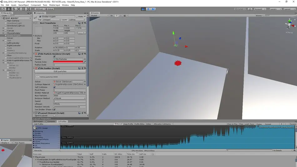
Task: Toggle the Use Emitter Shape checkbox
Action: pyautogui.click(x=54, y=110)
